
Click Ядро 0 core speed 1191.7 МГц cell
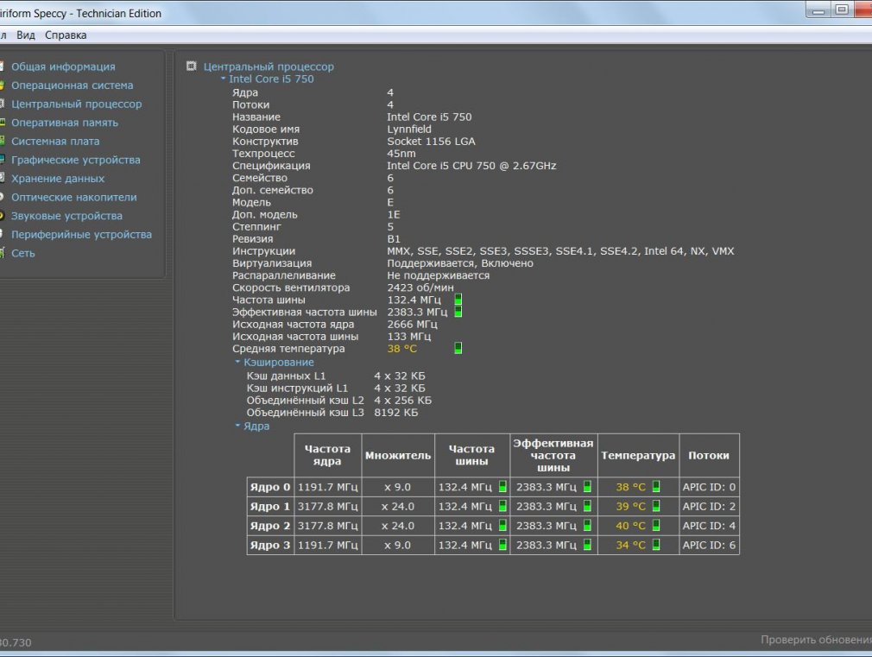328,487
